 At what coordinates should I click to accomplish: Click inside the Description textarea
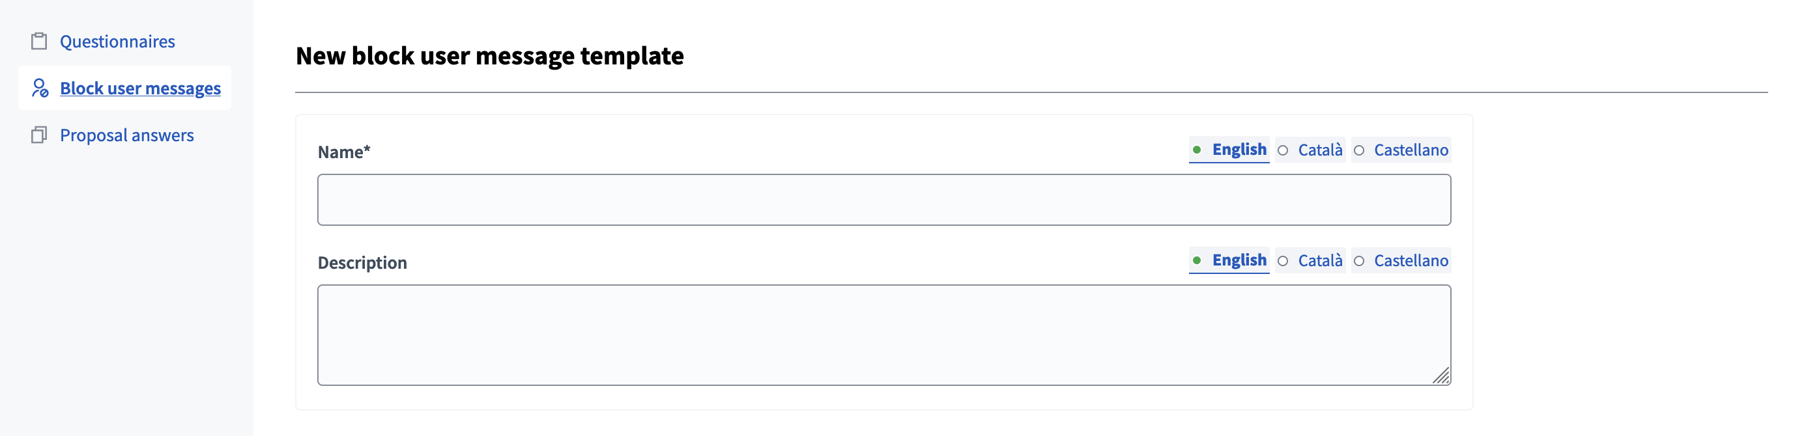(883, 334)
